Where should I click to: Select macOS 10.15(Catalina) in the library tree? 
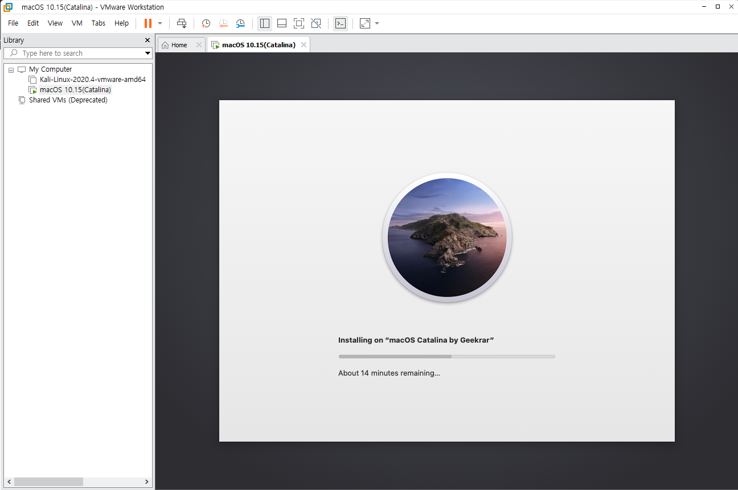[76, 90]
